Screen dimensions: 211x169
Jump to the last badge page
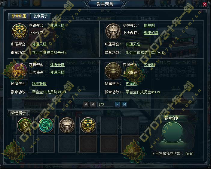(124, 104)
